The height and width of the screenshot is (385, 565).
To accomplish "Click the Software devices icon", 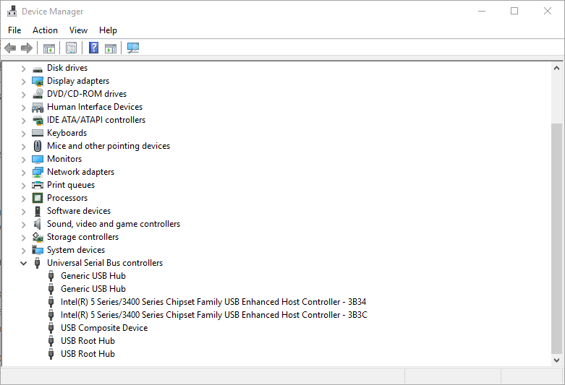I will click(38, 211).
